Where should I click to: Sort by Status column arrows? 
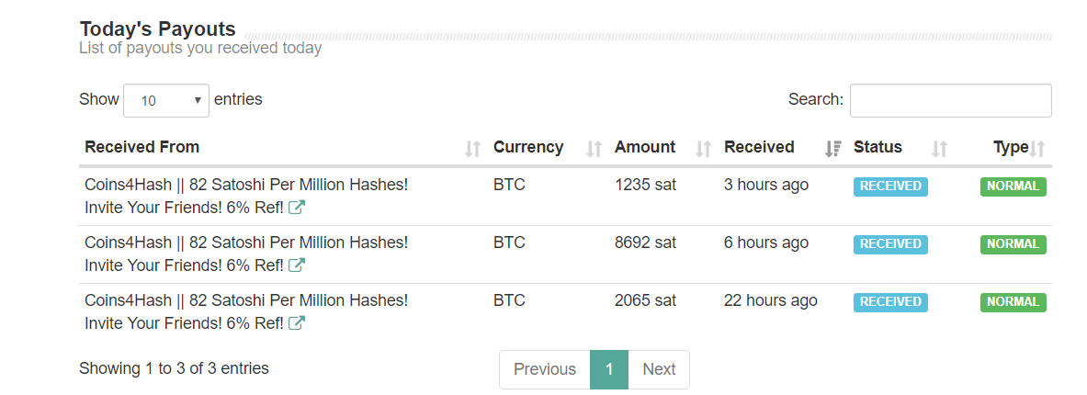click(939, 148)
